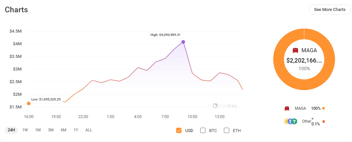
Task: Enable the ETH checkbox
Action: click(227, 130)
